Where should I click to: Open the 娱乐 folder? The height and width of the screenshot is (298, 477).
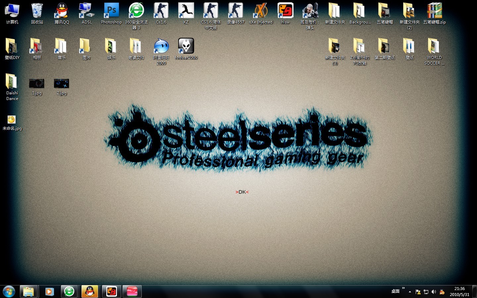click(x=112, y=49)
